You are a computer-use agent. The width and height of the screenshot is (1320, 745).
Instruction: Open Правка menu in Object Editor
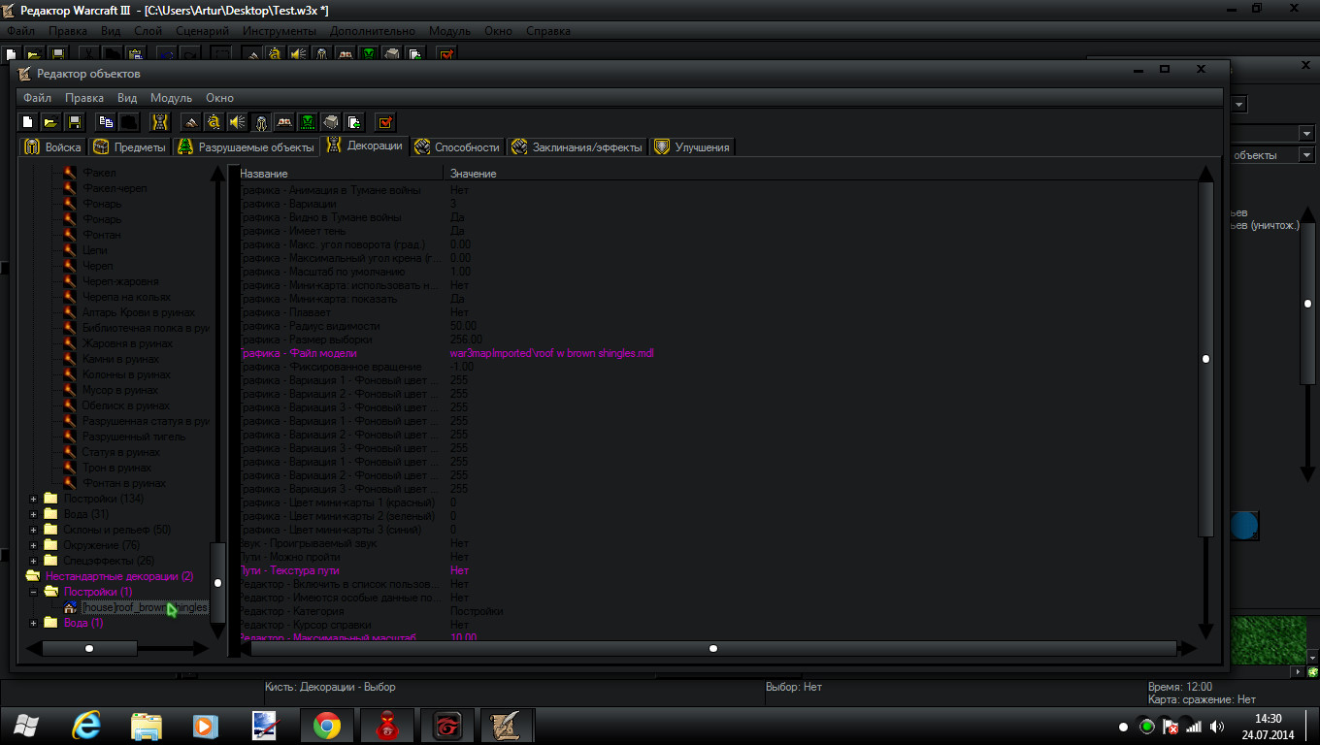click(84, 98)
